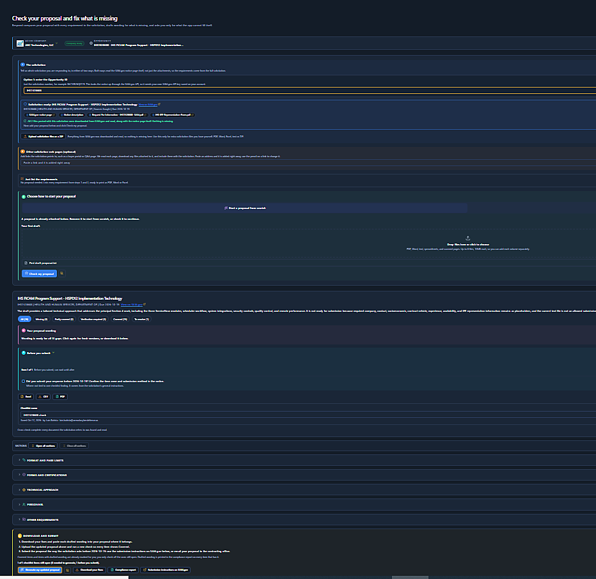Select the Partly covered filter tab

pos(64,319)
